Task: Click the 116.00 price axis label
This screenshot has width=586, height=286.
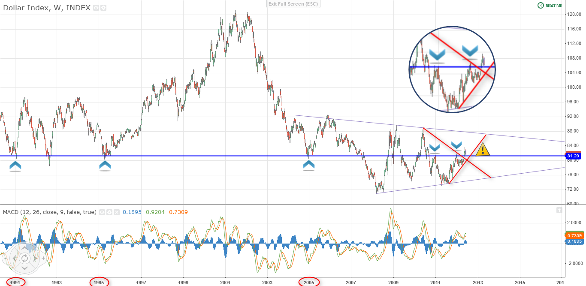Action: (574, 29)
